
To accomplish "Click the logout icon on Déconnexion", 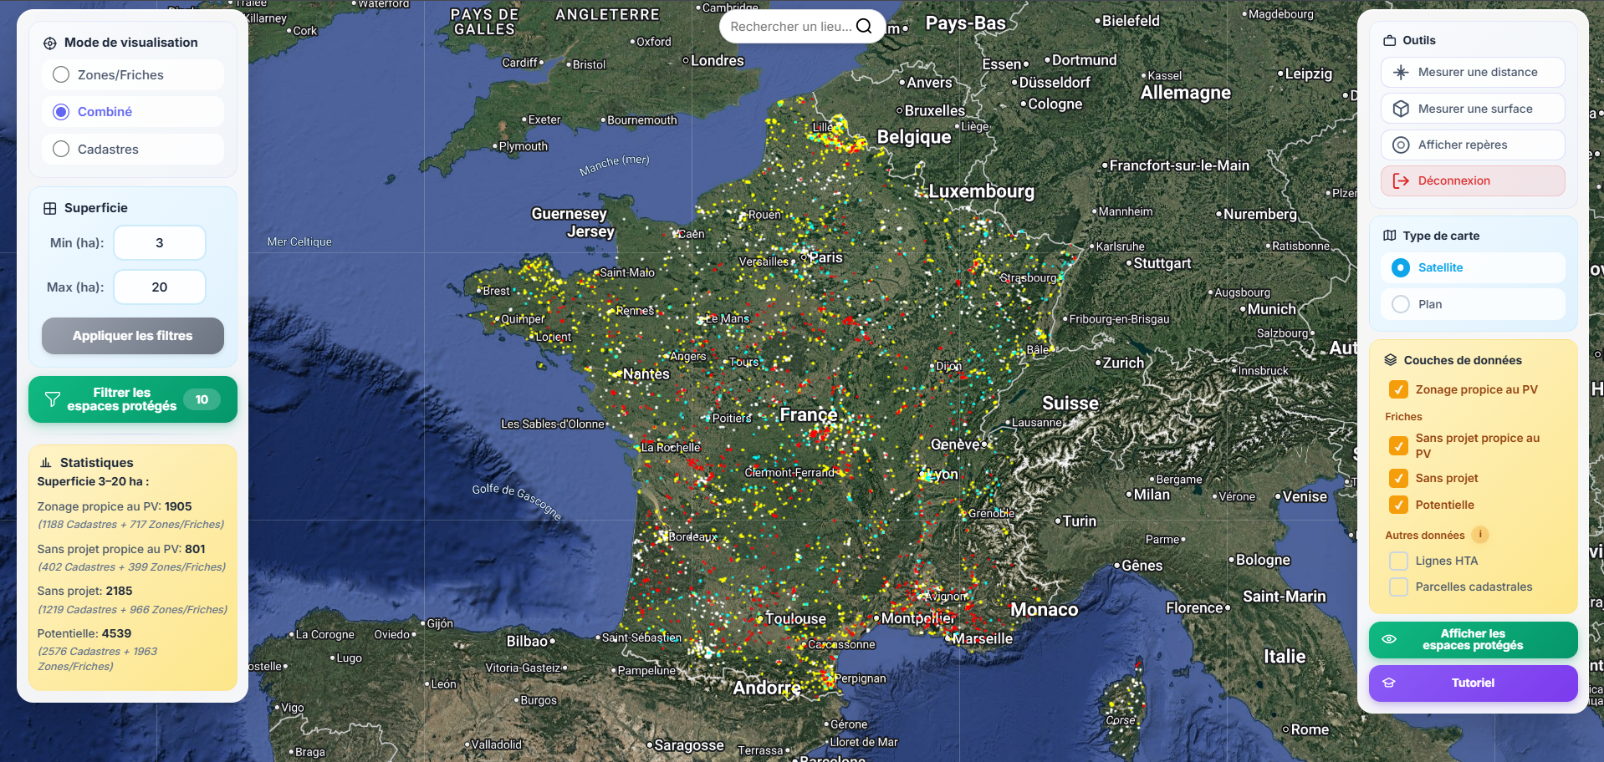I will [x=1401, y=180].
